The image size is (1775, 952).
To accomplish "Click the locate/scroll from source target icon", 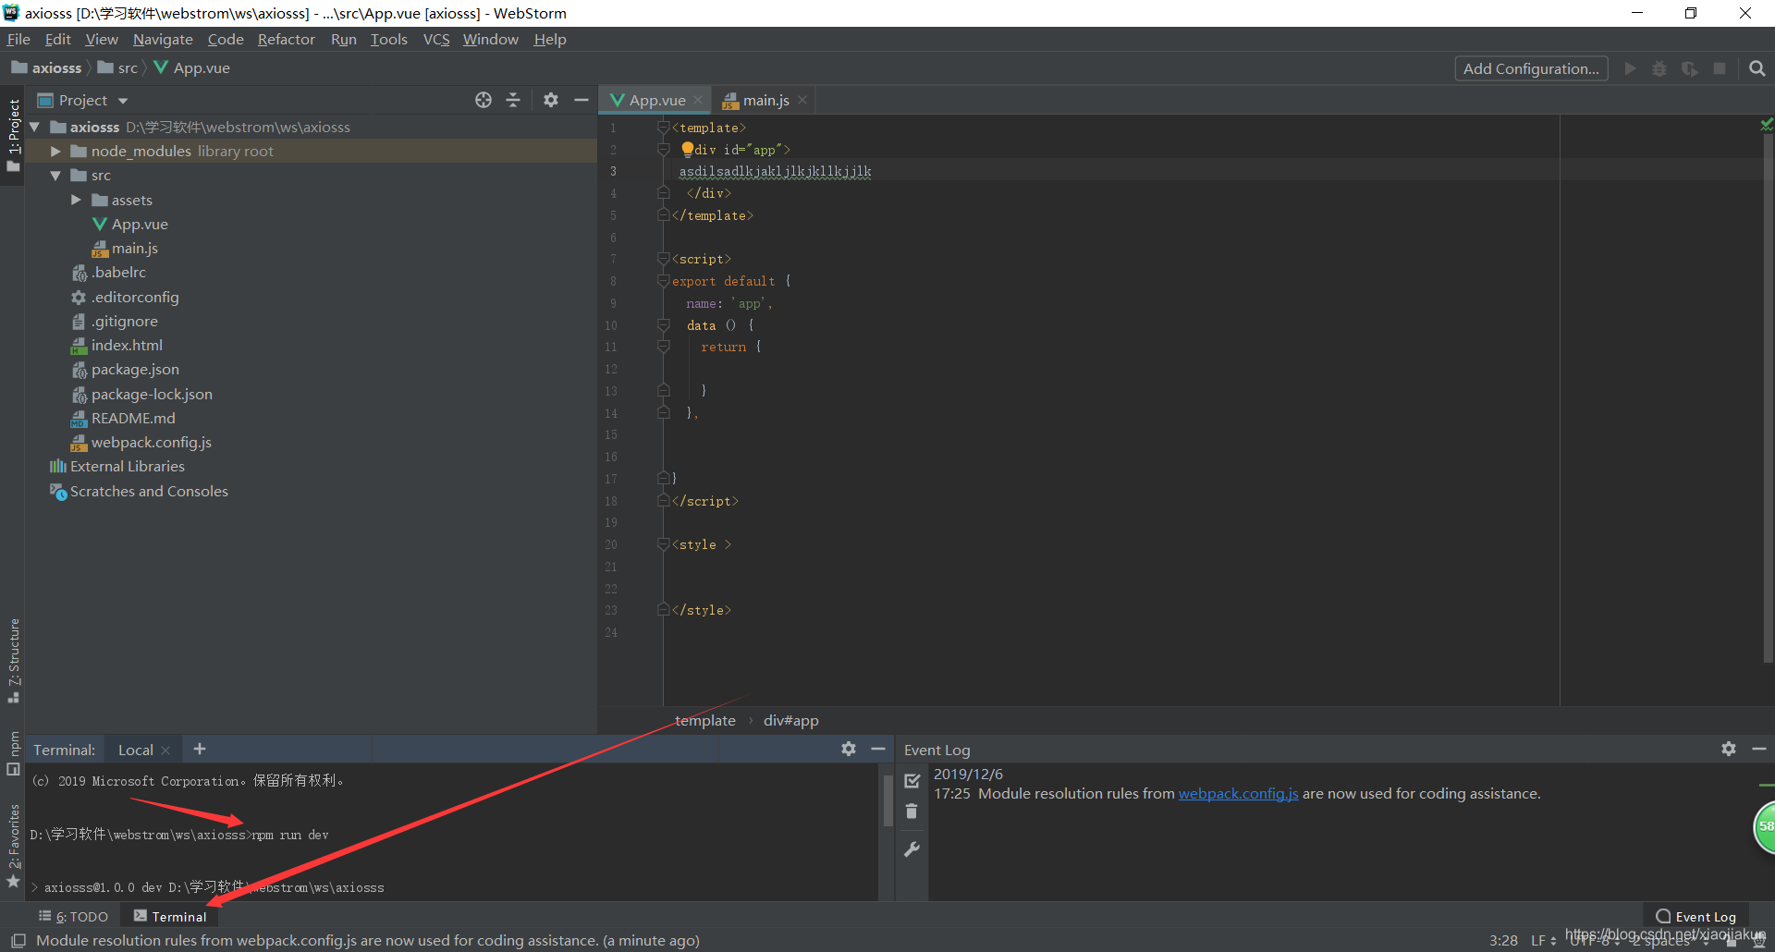I will 484,100.
